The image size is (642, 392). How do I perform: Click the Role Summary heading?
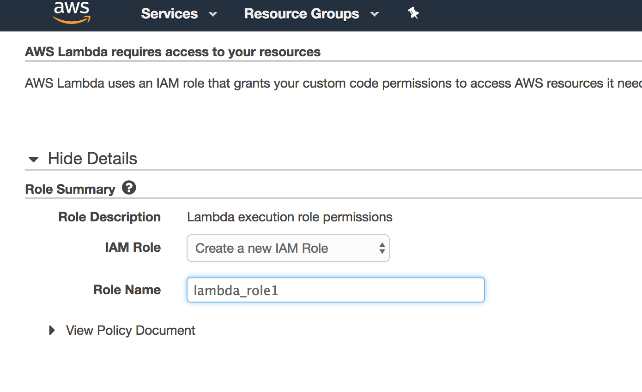[x=70, y=189]
